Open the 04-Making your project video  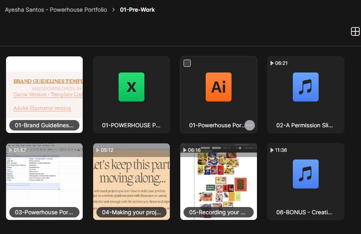[131, 181]
